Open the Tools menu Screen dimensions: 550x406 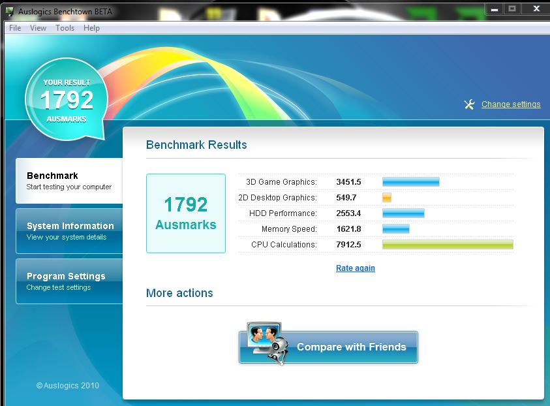(x=65, y=28)
